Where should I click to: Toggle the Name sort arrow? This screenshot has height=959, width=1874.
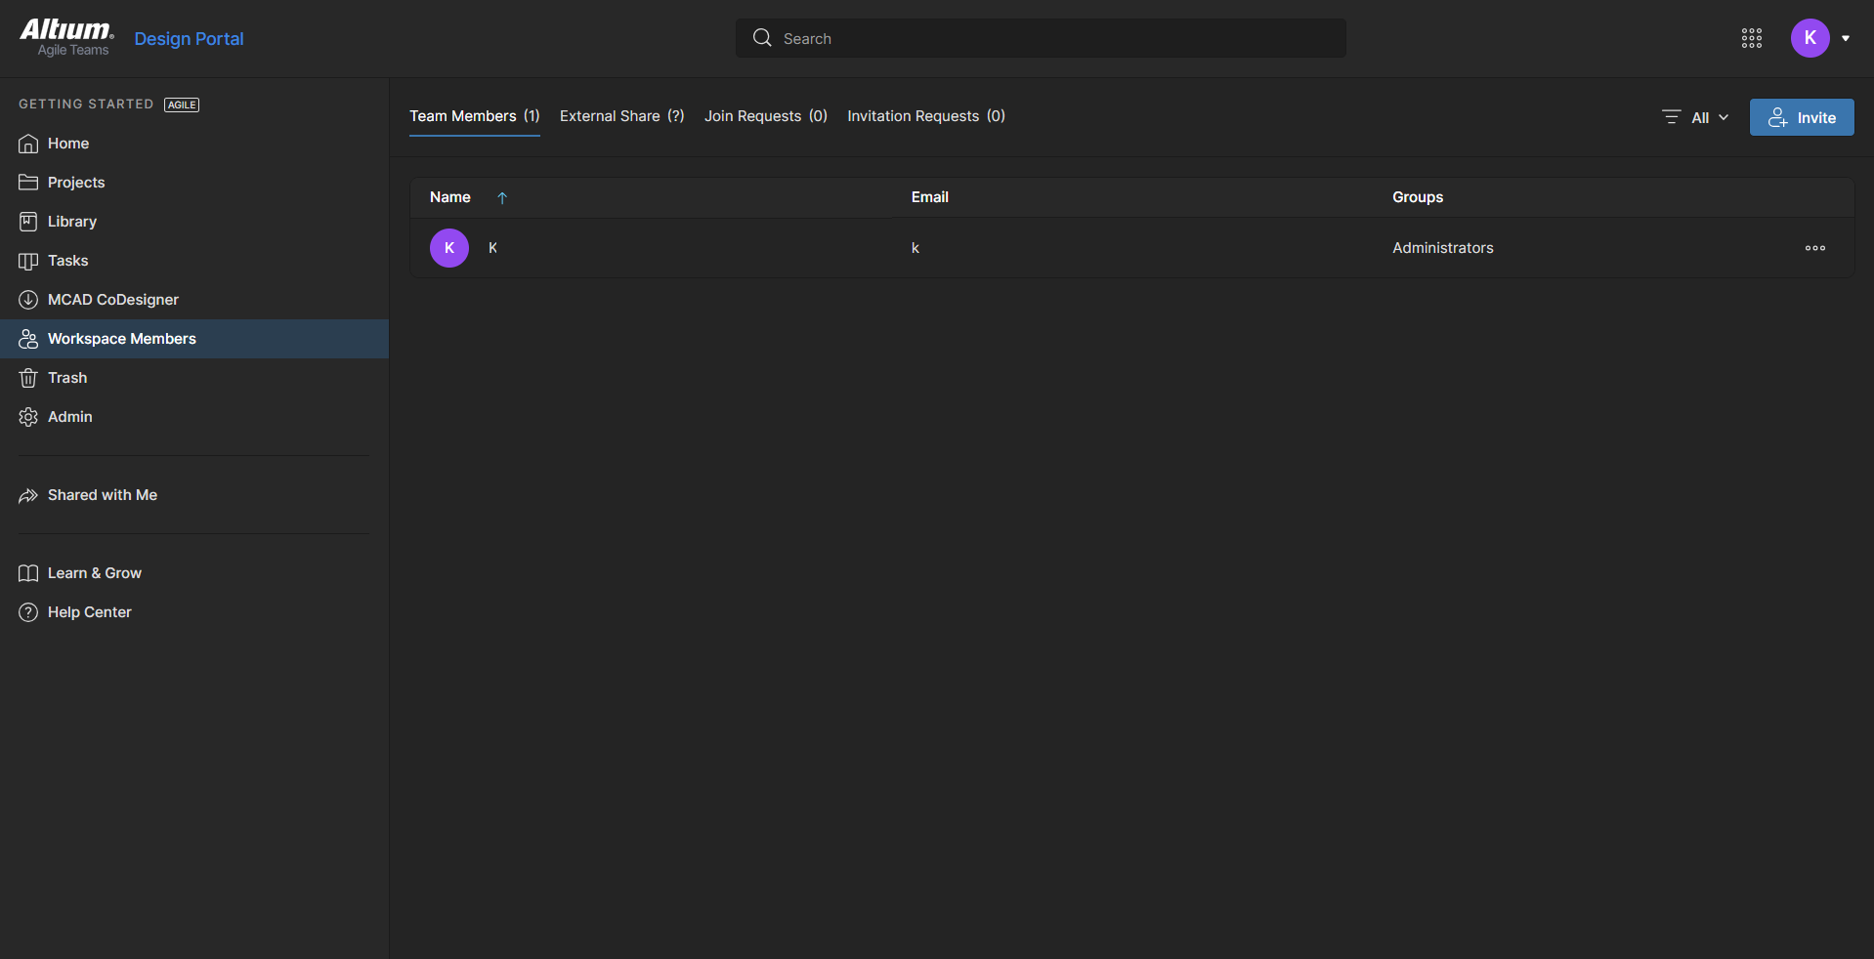pyautogui.click(x=502, y=197)
